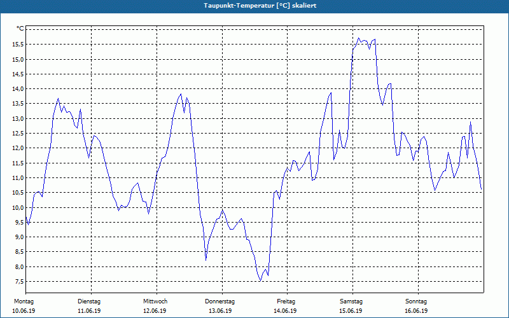This screenshot has width=509, height=318.
Task: Click the 10,5 y-axis value
Action: coord(18,193)
